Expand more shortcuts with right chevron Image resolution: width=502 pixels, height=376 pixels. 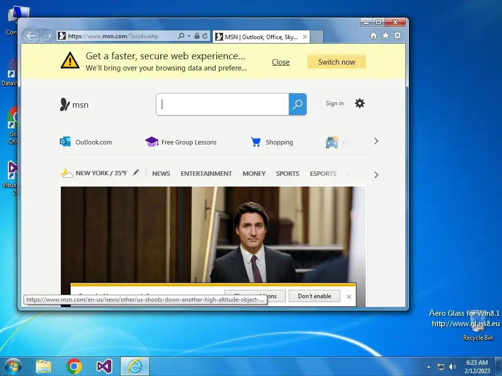pos(376,141)
